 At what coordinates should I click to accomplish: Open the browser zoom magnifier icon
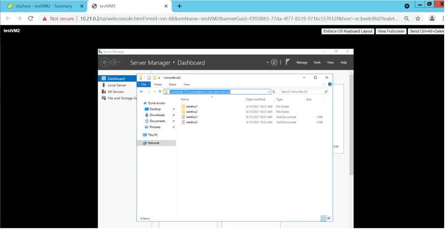[x=407, y=19]
